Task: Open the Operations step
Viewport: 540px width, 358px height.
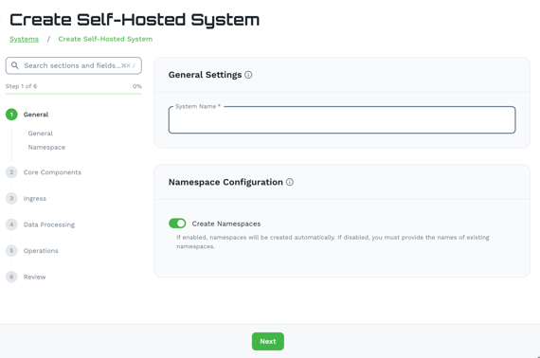Action: (41, 251)
